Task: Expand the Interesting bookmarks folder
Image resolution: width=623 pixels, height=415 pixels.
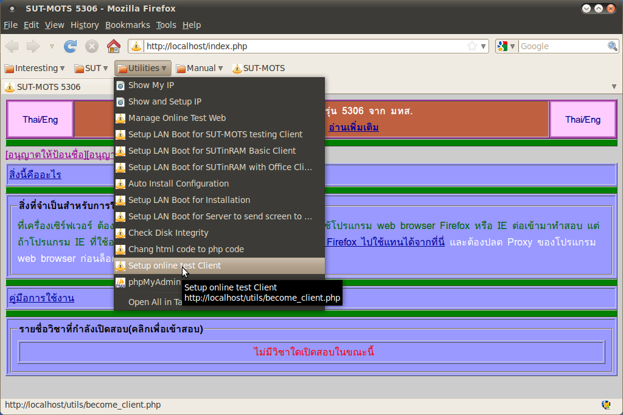Action: (35, 68)
